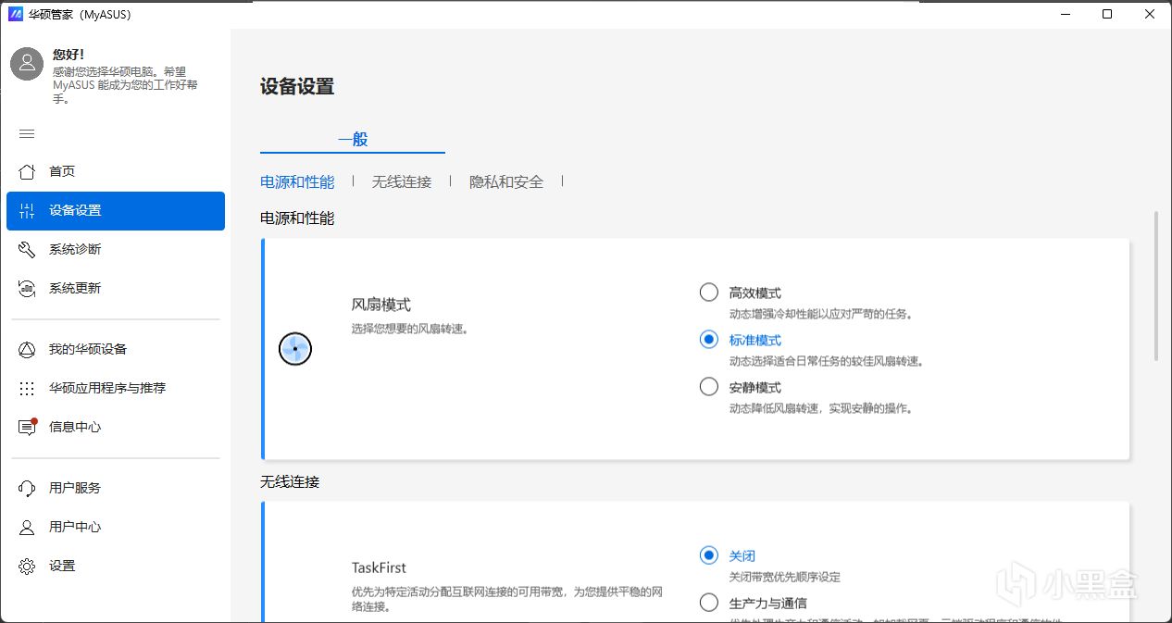Jump to 无线连接 section link
The image size is (1172, 623).
[x=402, y=182]
